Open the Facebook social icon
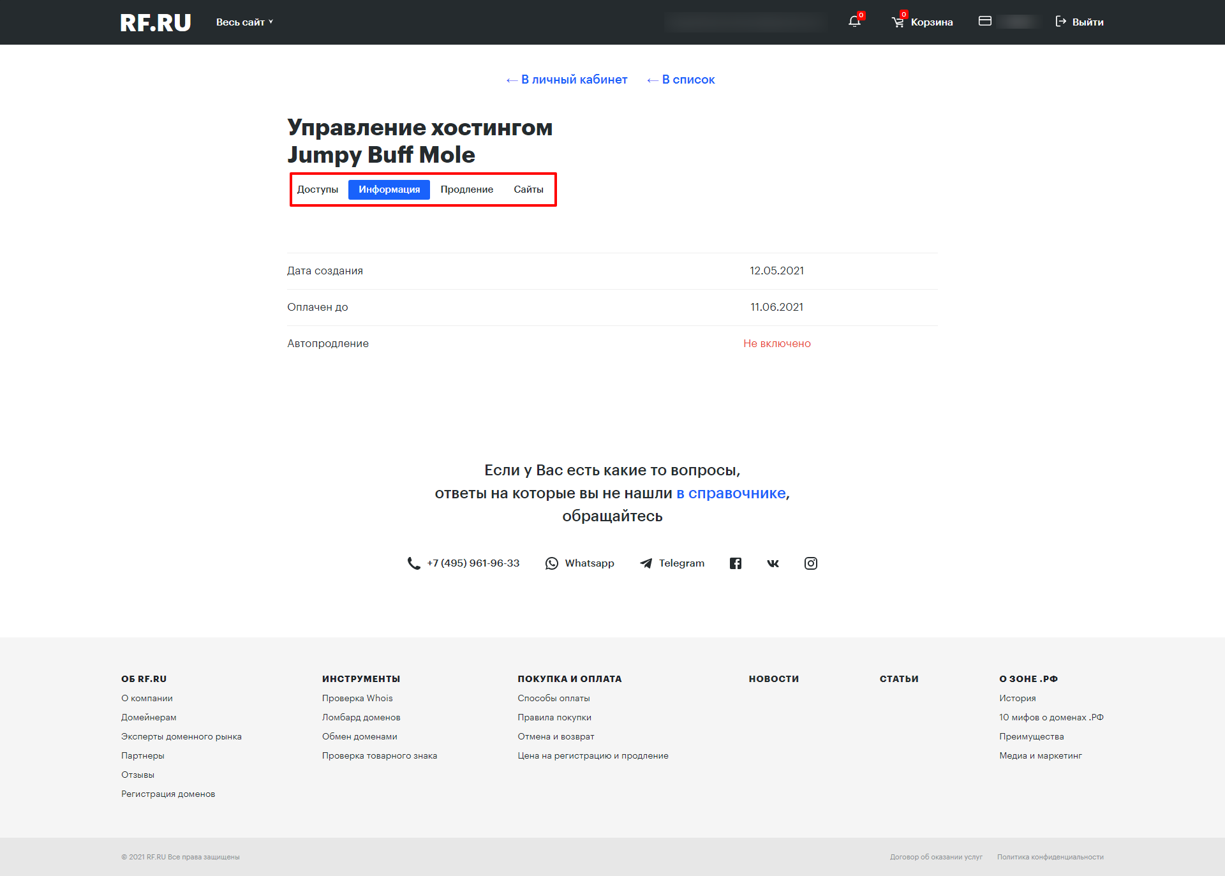The height and width of the screenshot is (876, 1225). 736,563
